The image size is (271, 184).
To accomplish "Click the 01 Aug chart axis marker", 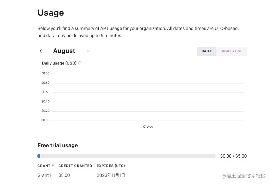I will point(148,127).
